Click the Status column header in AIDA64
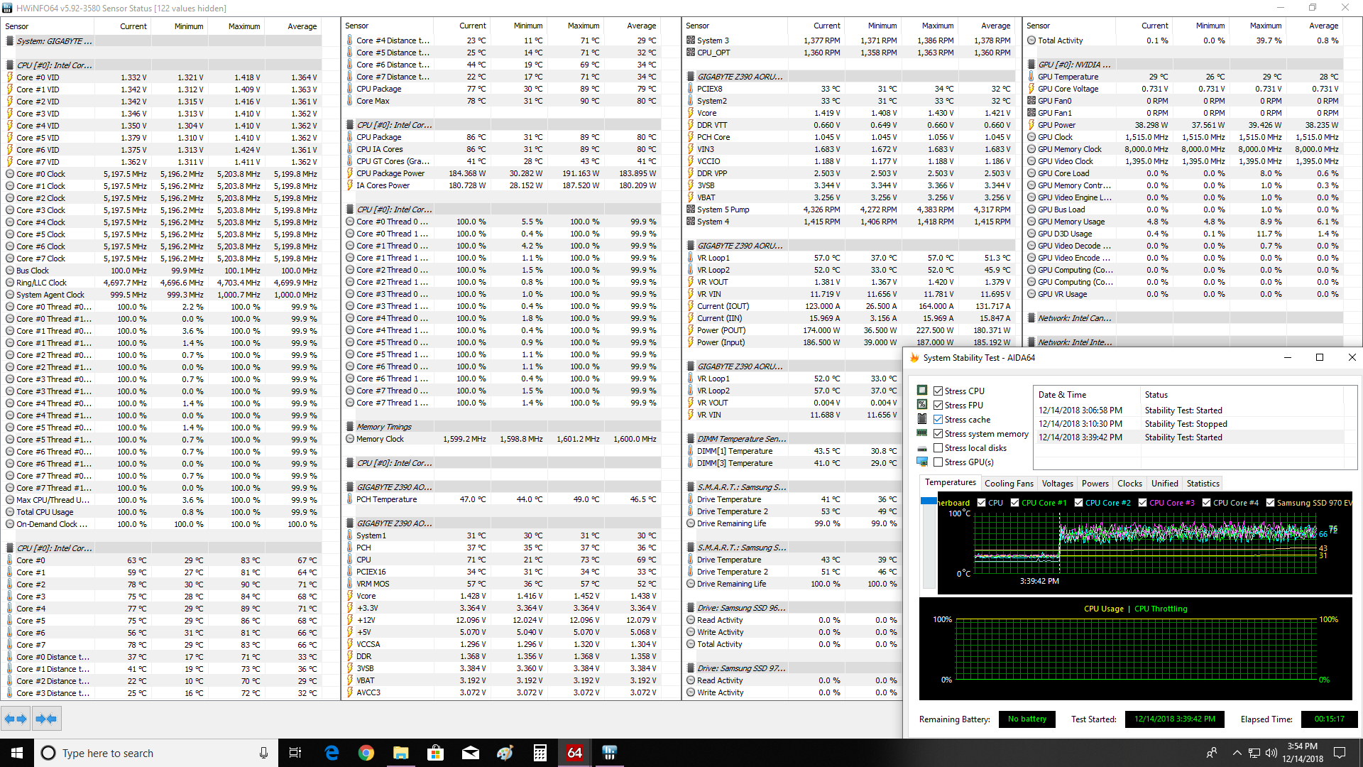 click(1242, 395)
